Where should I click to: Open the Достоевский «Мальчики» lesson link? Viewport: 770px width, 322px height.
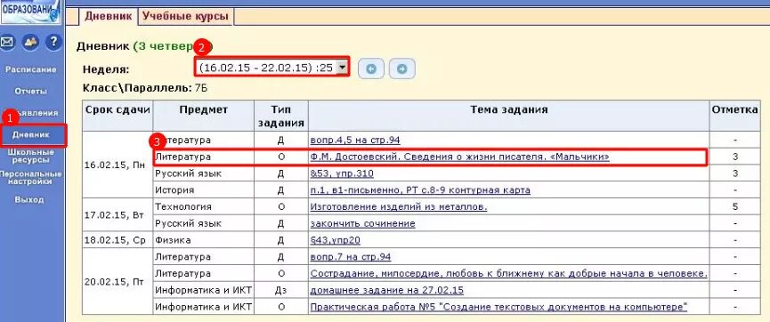(x=459, y=157)
